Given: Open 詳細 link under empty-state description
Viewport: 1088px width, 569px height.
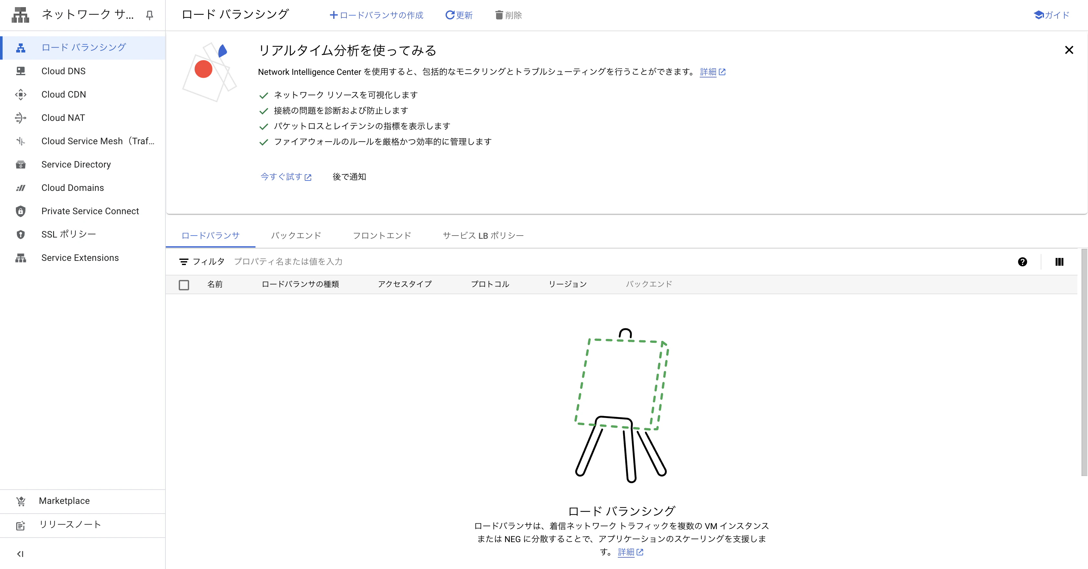Looking at the screenshot, I should click(x=630, y=552).
